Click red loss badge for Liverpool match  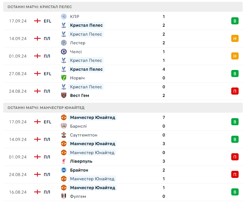(235, 157)
